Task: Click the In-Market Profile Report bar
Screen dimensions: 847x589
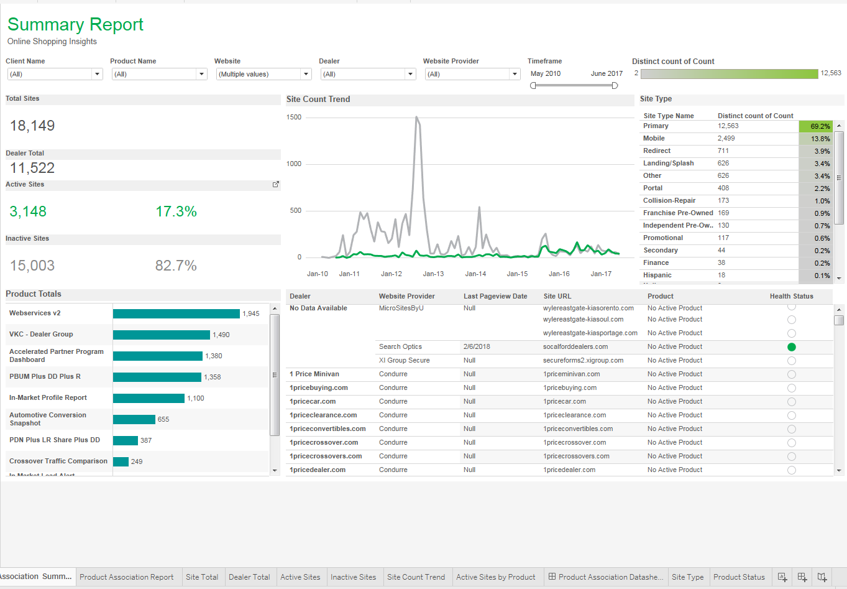Action: pyautogui.click(x=149, y=398)
